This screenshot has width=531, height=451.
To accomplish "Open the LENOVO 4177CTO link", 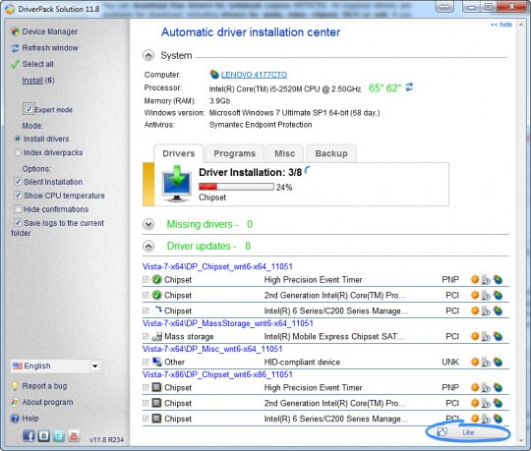I will pos(254,75).
